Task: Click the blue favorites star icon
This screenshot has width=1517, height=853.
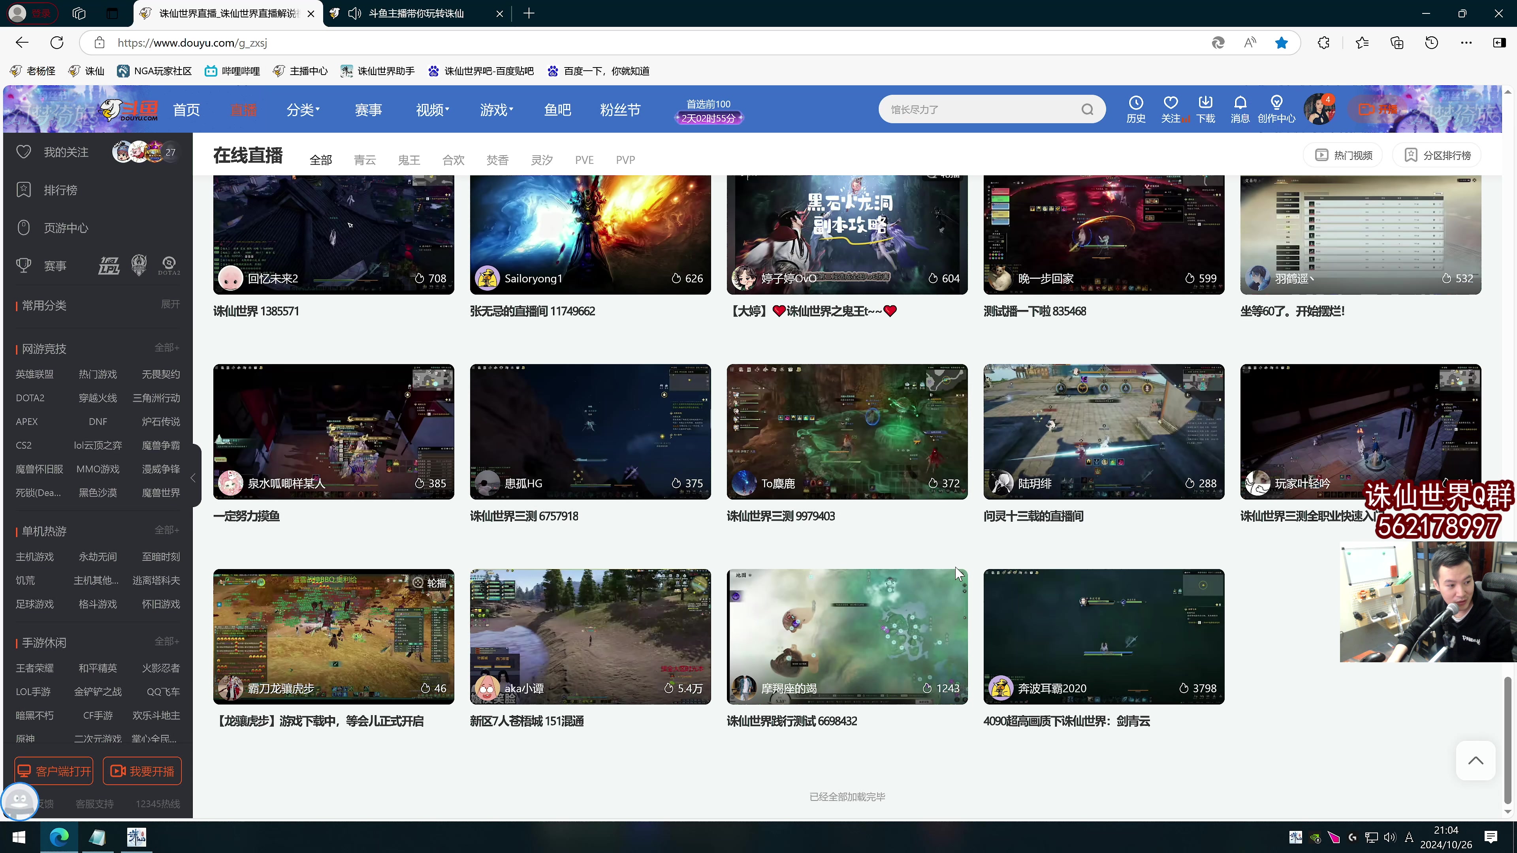Action: [x=1281, y=42]
